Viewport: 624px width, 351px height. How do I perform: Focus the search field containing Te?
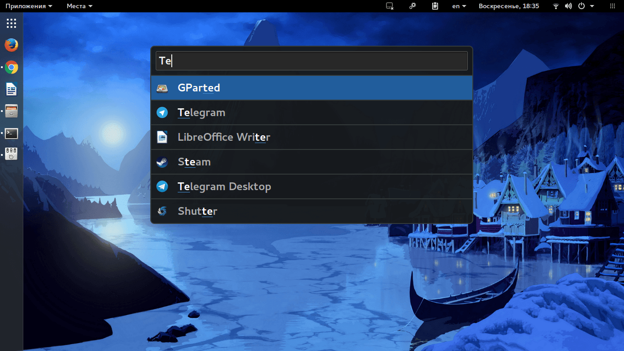coord(312,61)
